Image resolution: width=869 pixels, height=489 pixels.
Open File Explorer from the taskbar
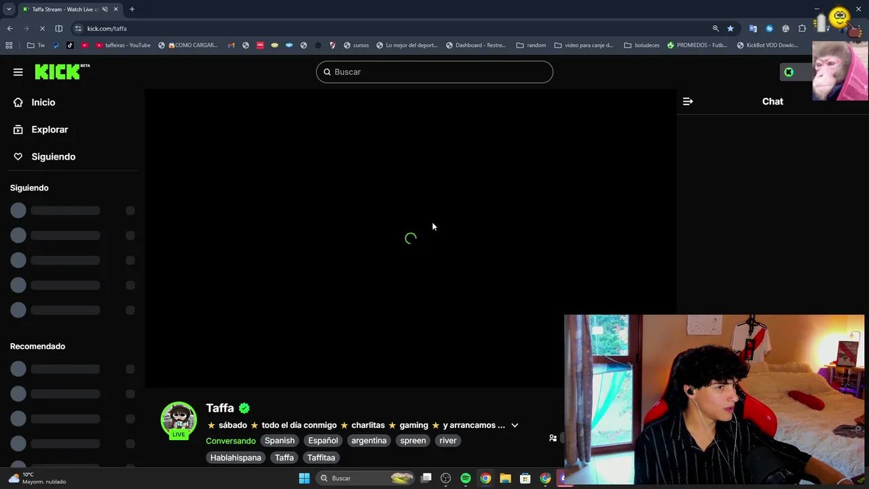pyautogui.click(x=505, y=478)
